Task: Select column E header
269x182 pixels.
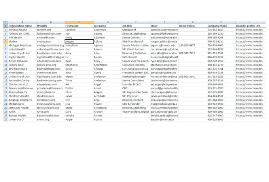Action: [x=136, y=22]
